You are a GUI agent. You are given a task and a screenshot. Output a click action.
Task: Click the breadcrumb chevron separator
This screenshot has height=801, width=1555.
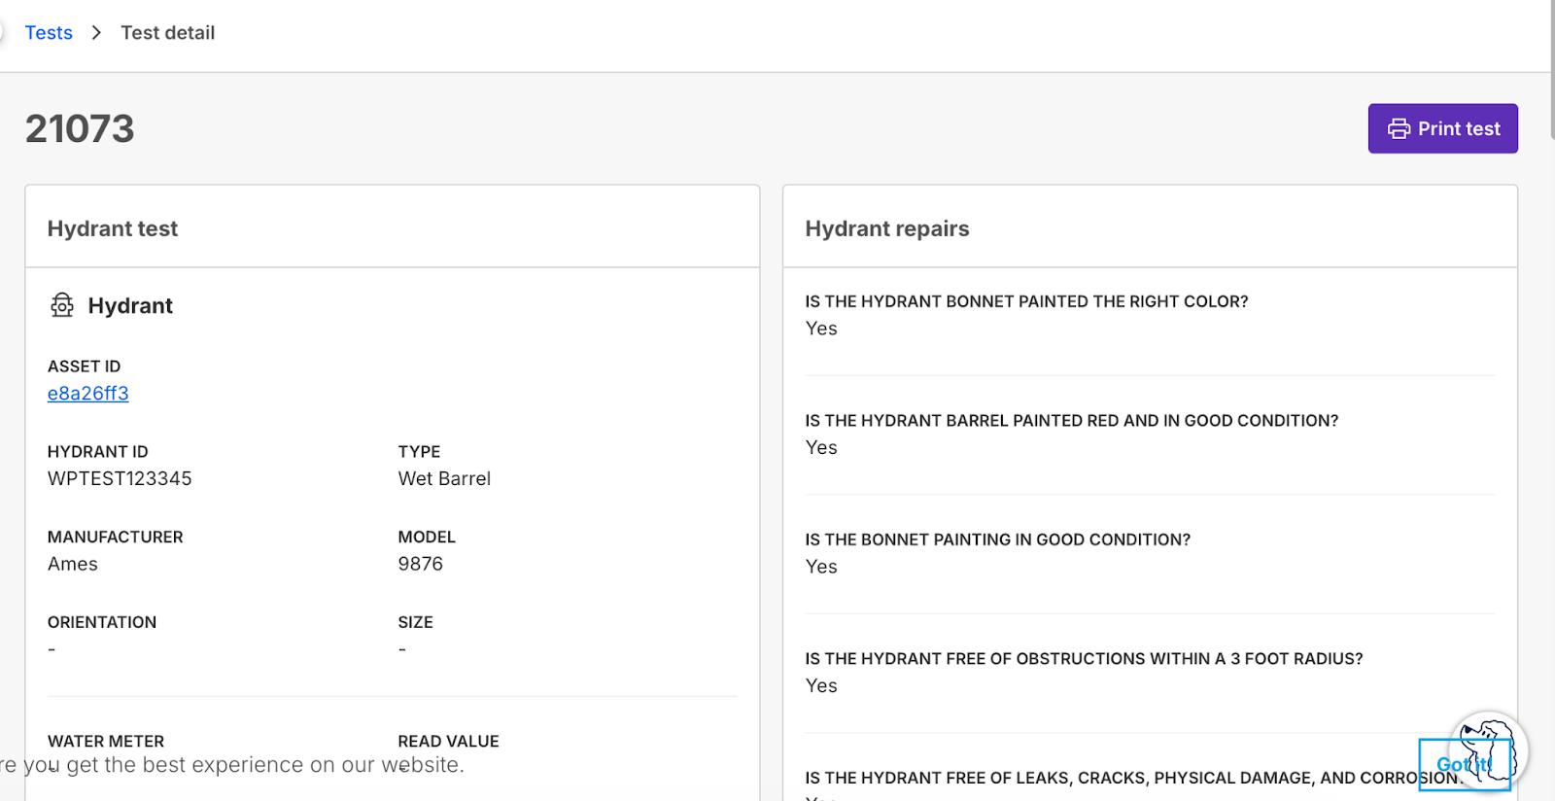[96, 33]
